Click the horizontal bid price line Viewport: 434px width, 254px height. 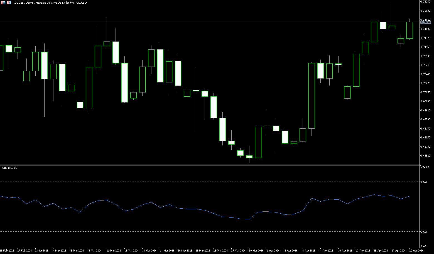click(195, 22)
